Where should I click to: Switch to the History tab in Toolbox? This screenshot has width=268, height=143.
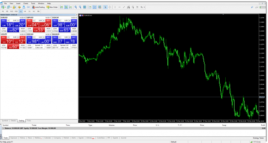23,138
